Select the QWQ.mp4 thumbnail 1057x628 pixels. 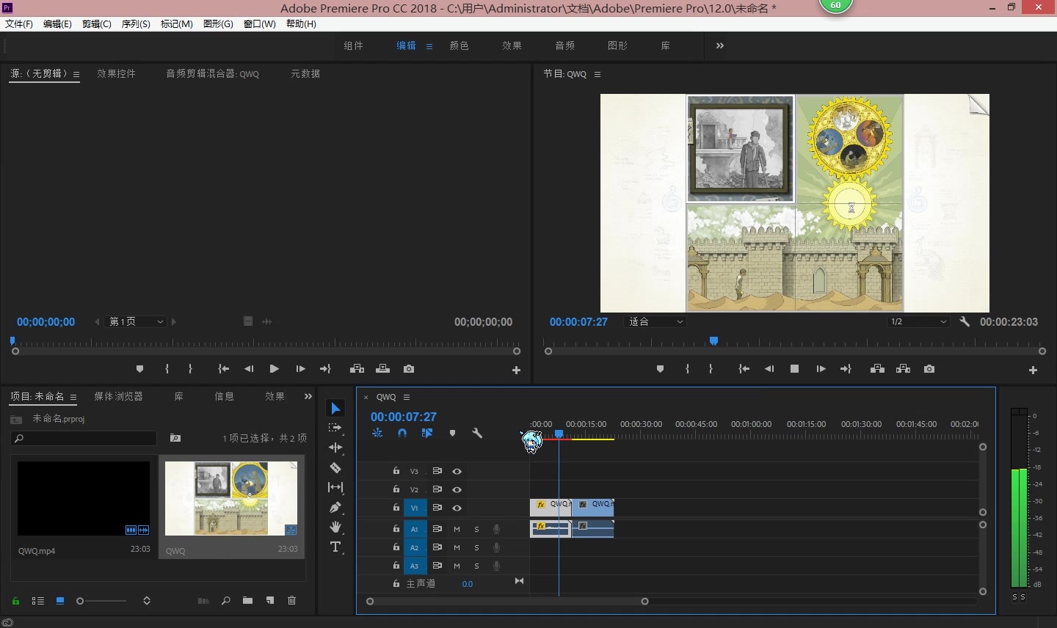click(84, 498)
